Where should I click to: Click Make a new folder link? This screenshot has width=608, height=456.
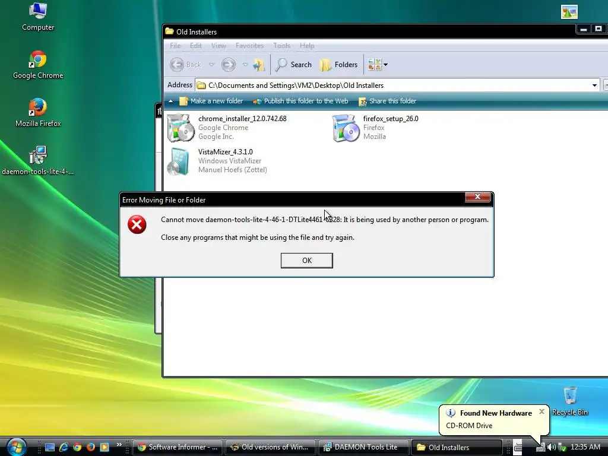pos(211,101)
